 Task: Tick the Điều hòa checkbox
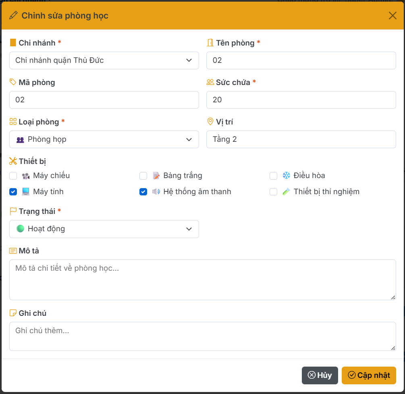click(x=274, y=176)
